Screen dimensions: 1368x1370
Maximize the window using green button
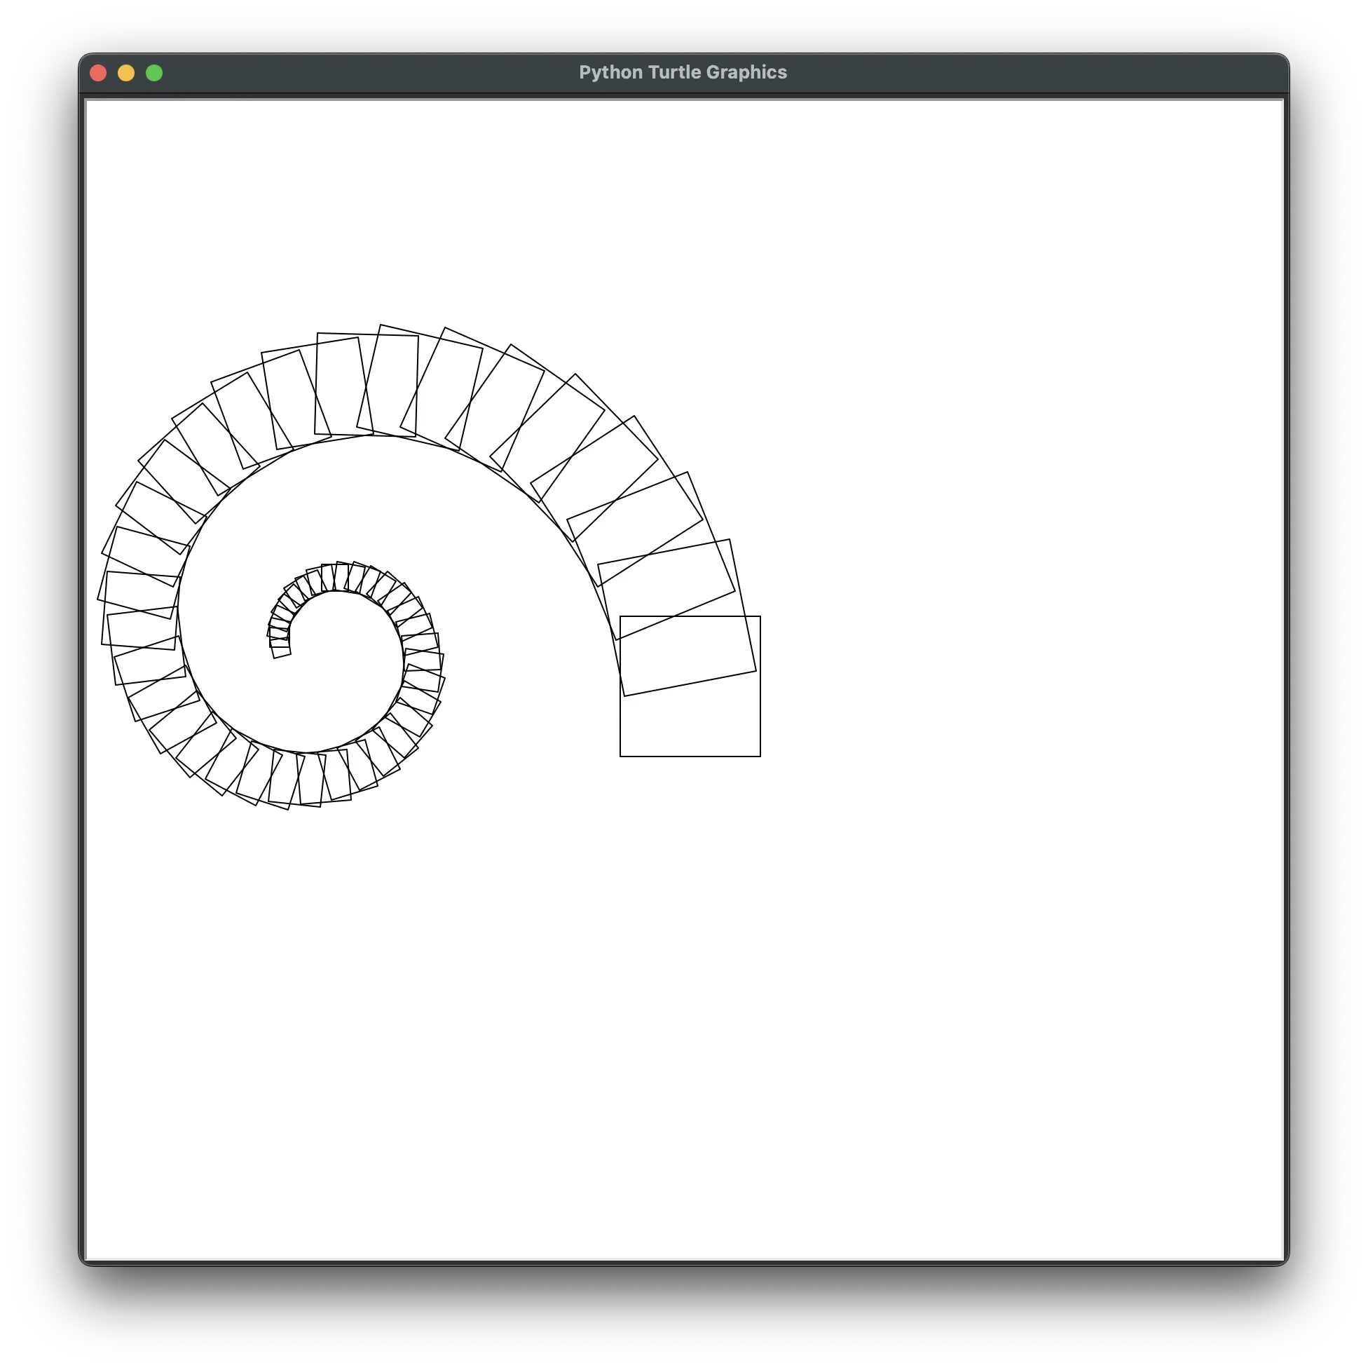point(153,73)
